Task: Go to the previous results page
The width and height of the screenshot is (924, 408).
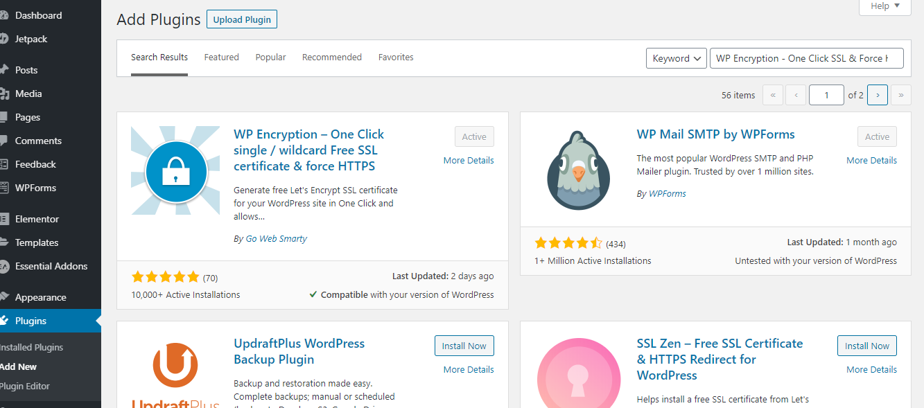Action: pyautogui.click(x=796, y=95)
